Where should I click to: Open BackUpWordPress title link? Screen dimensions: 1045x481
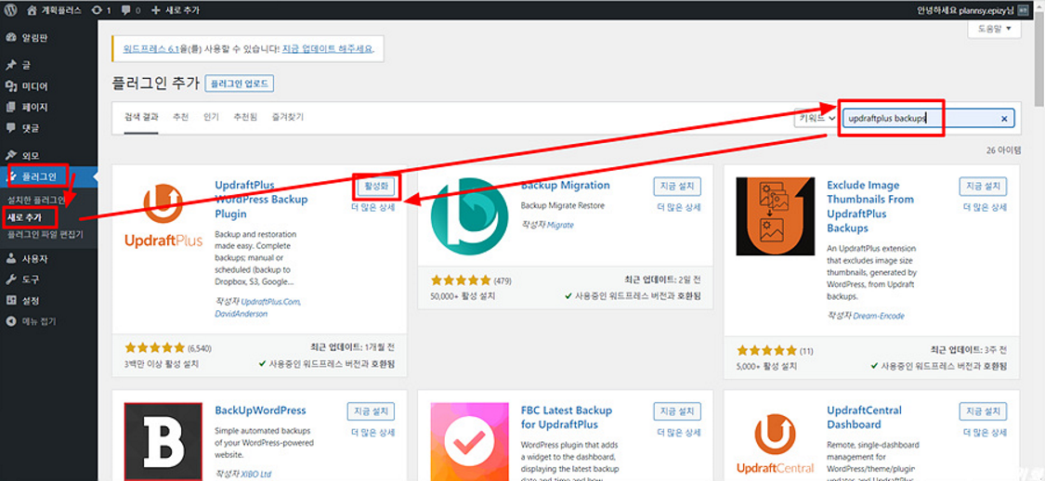tap(261, 410)
